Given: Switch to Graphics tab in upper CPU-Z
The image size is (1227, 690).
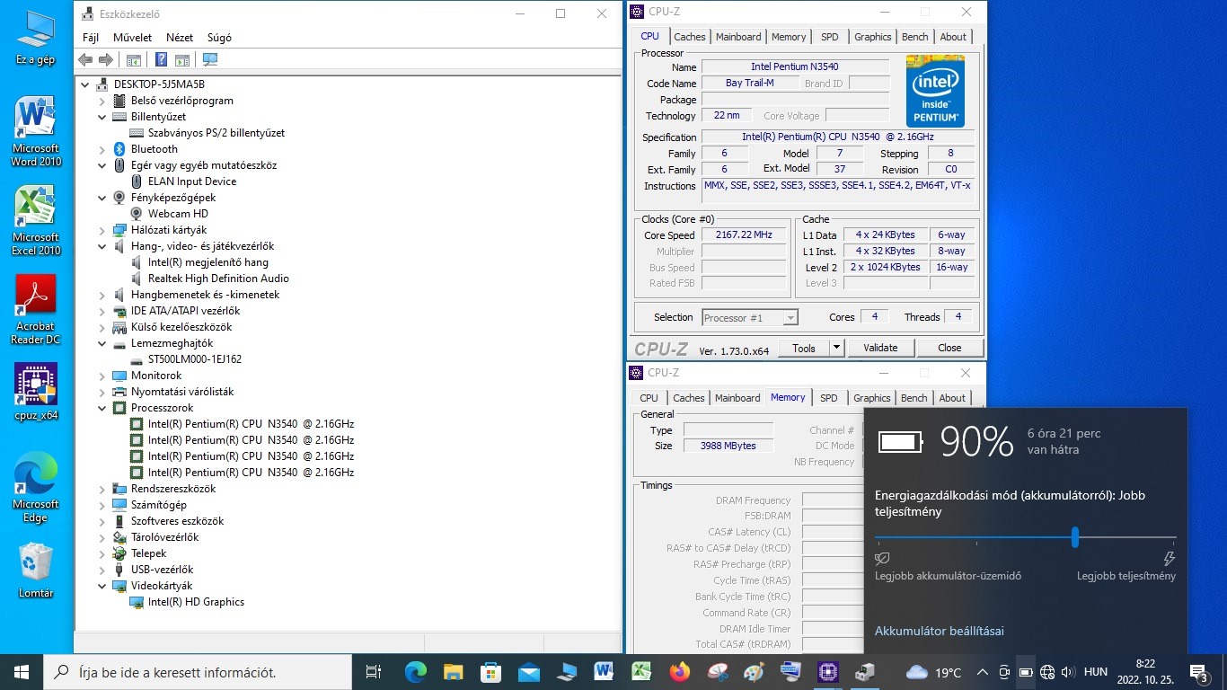Looking at the screenshot, I should pos(873,37).
